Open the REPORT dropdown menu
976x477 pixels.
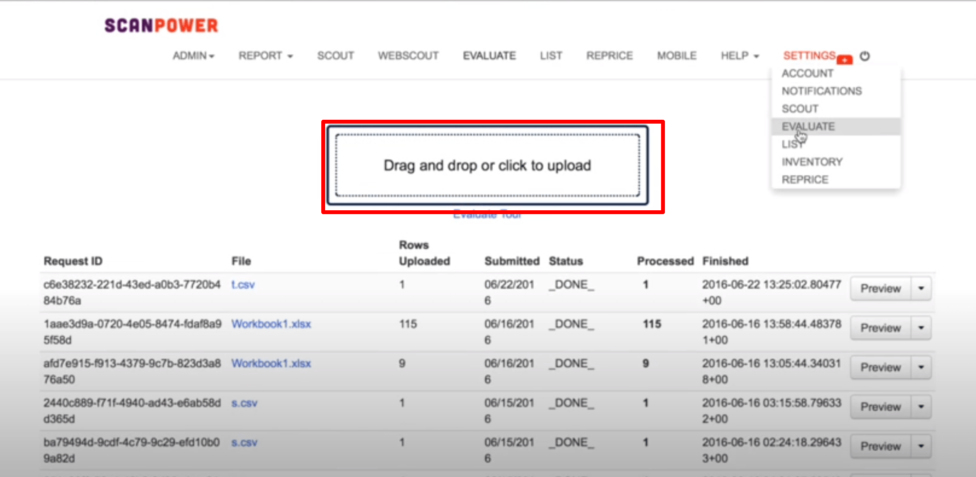tap(265, 55)
